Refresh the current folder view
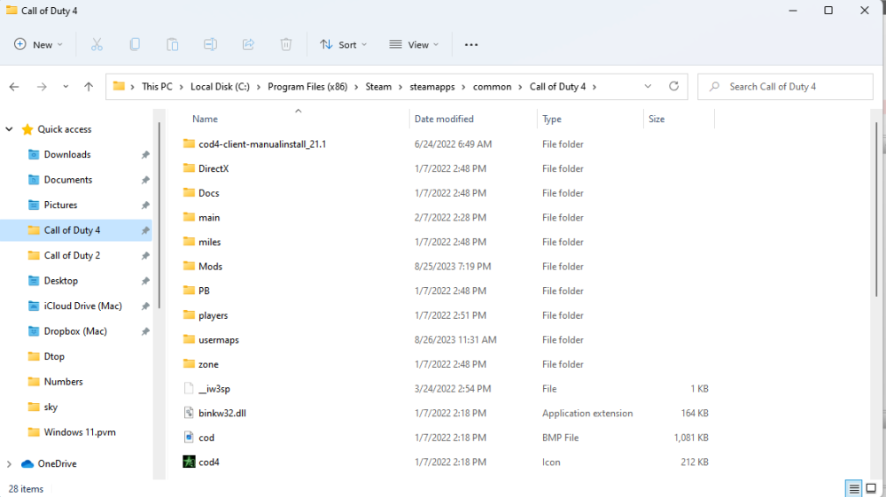Viewport: 886px width, 497px height. point(674,87)
